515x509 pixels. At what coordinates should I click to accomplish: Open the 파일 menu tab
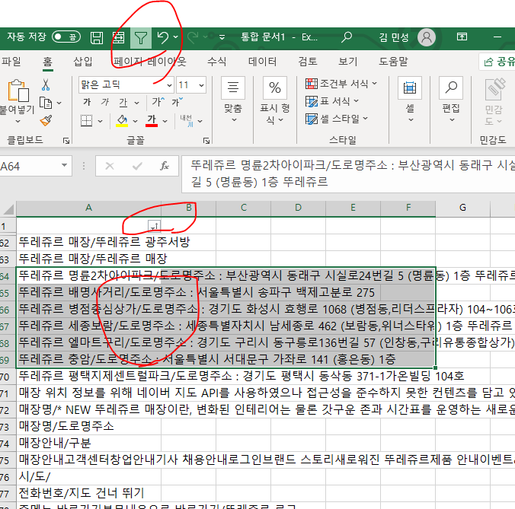(x=11, y=62)
